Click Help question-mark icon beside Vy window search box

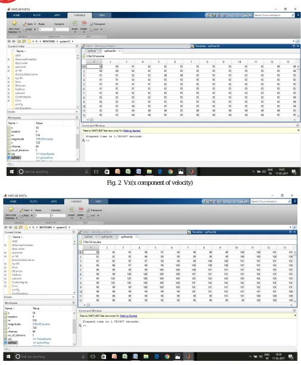pos(247,202)
